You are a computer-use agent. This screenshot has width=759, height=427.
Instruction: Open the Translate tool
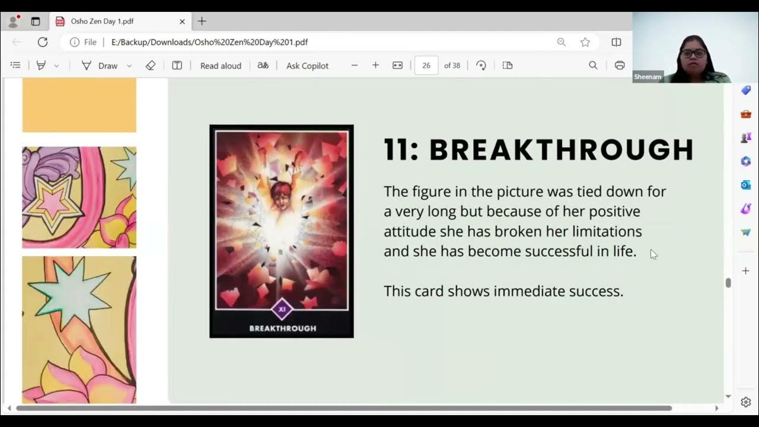(x=263, y=65)
